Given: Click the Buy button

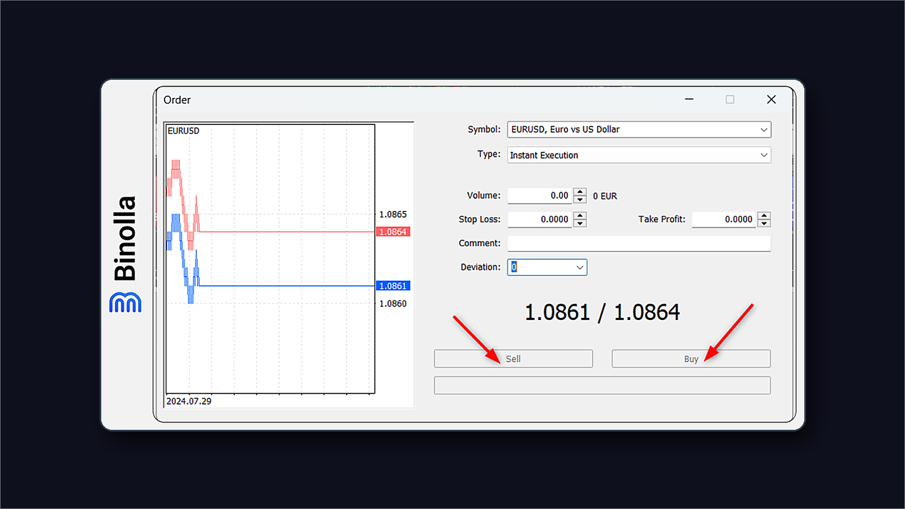Looking at the screenshot, I should pos(690,358).
